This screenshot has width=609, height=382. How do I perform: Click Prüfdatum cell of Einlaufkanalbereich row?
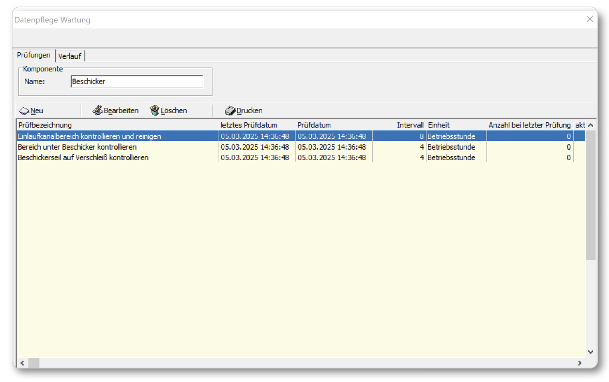click(333, 136)
